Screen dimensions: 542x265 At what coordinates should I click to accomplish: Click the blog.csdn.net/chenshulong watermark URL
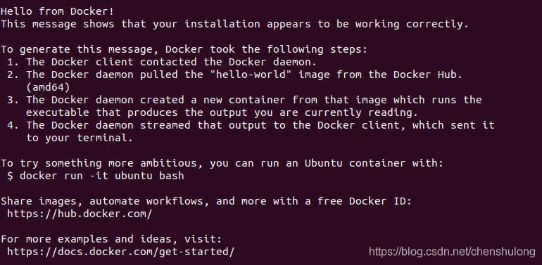pyautogui.click(x=453, y=252)
